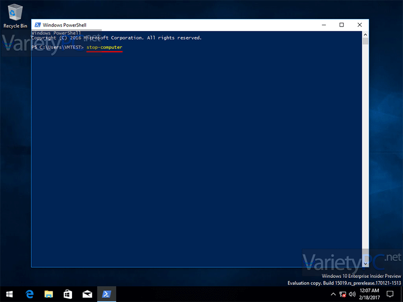Image resolution: width=403 pixels, height=302 pixels.
Task: Open File Explorer from the taskbar
Action: tap(48, 294)
